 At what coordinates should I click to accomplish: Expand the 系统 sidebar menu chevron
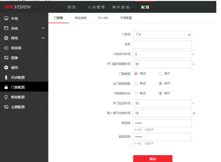tap(43, 28)
